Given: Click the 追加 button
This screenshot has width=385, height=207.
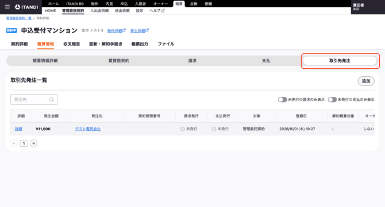Looking at the screenshot, I should (x=366, y=81).
